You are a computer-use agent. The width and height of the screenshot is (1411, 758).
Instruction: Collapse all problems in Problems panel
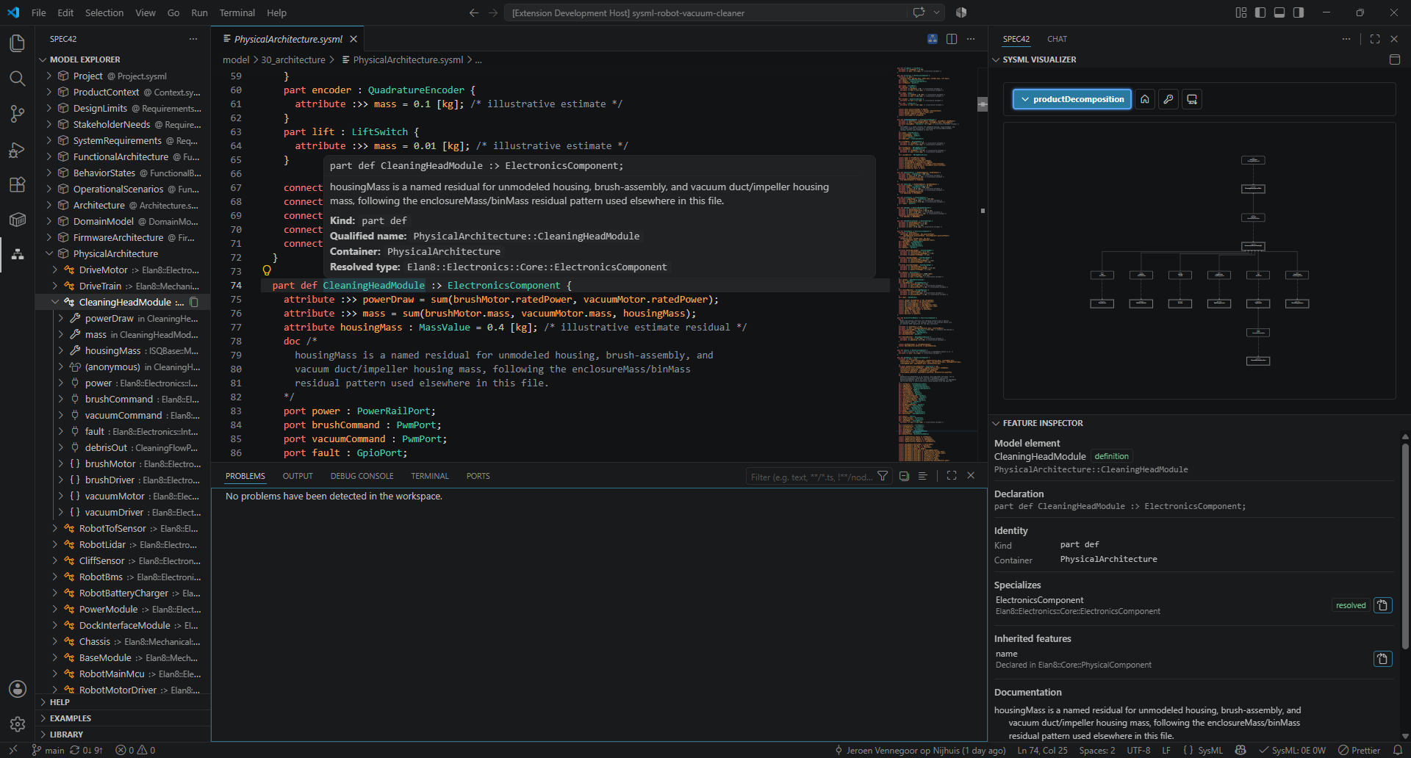point(904,476)
